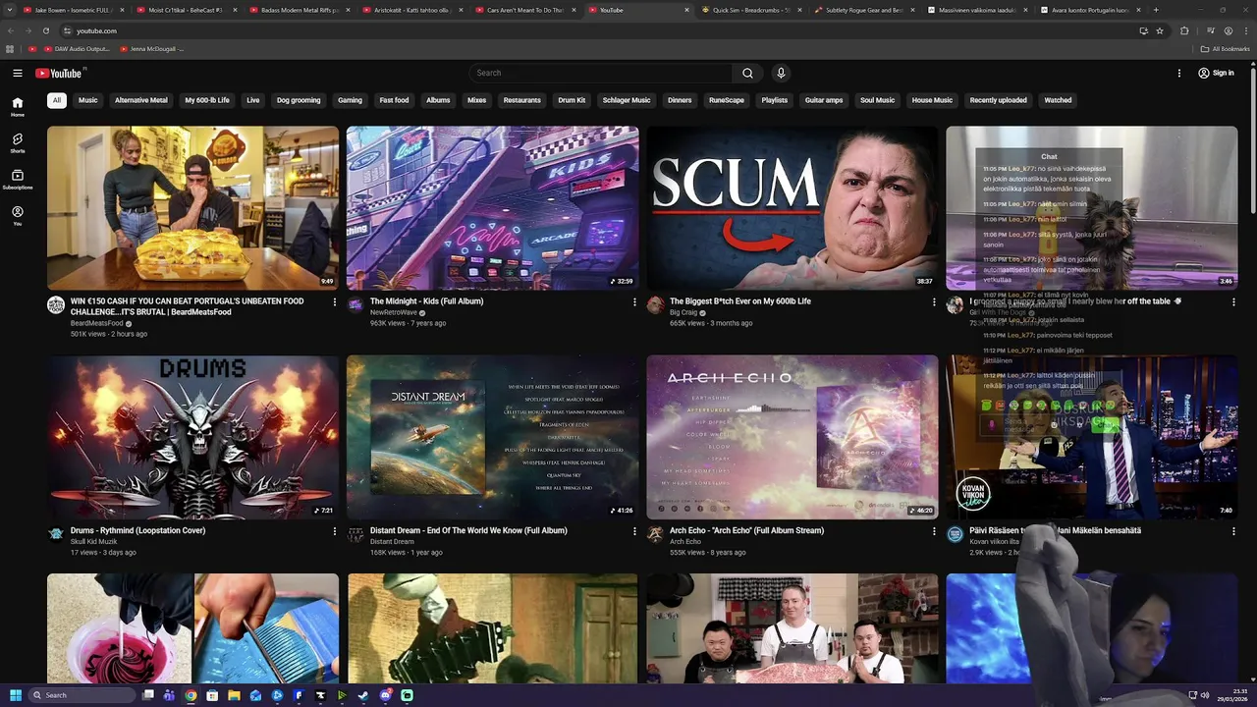Open options for My 600lb Life video
Image resolution: width=1257 pixels, height=707 pixels.
pos(934,301)
